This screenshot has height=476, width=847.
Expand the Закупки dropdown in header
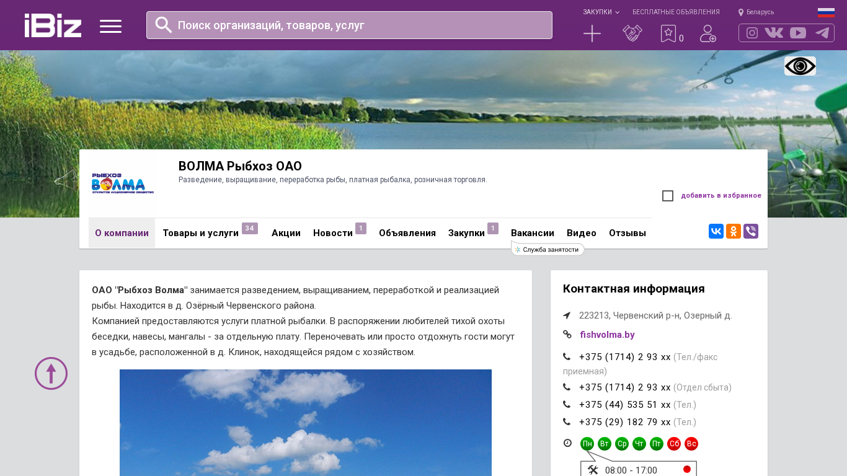601,12
